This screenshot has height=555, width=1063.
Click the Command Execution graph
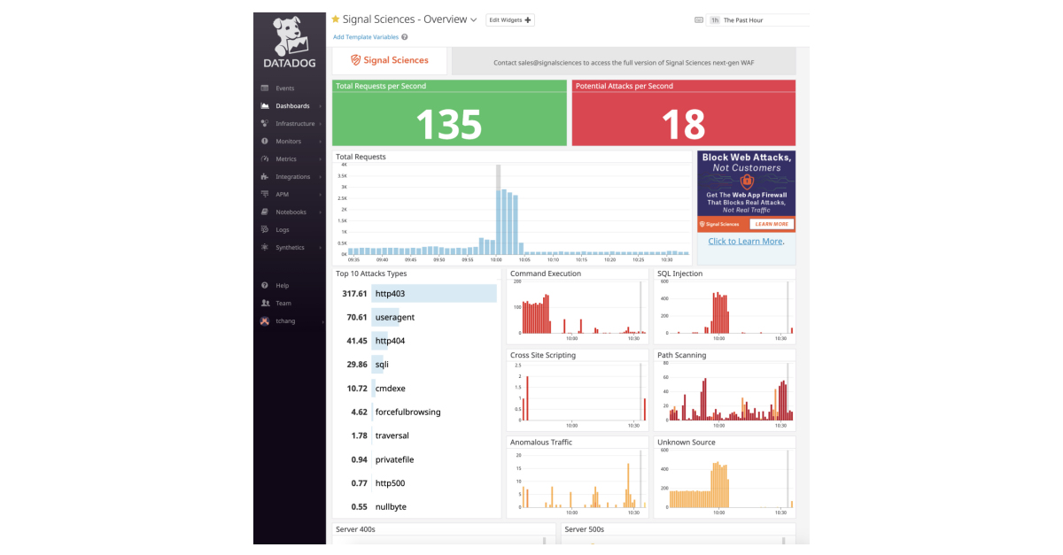[578, 306]
